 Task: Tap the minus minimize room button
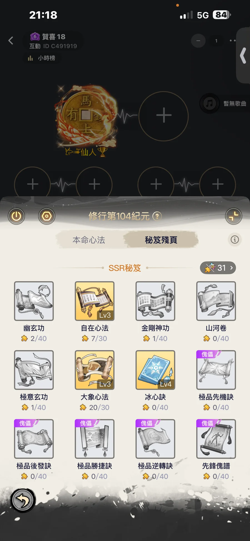coord(198,41)
